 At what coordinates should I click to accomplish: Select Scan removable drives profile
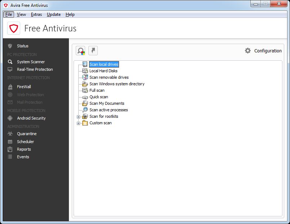coord(109,77)
